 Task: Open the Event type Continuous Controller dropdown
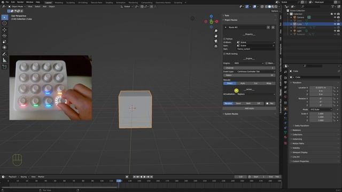tap(255, 71)
